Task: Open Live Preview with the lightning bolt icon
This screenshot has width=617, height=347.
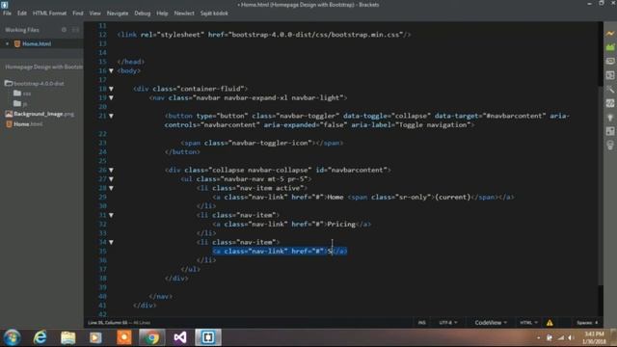Action: click(x=610, y=34)
